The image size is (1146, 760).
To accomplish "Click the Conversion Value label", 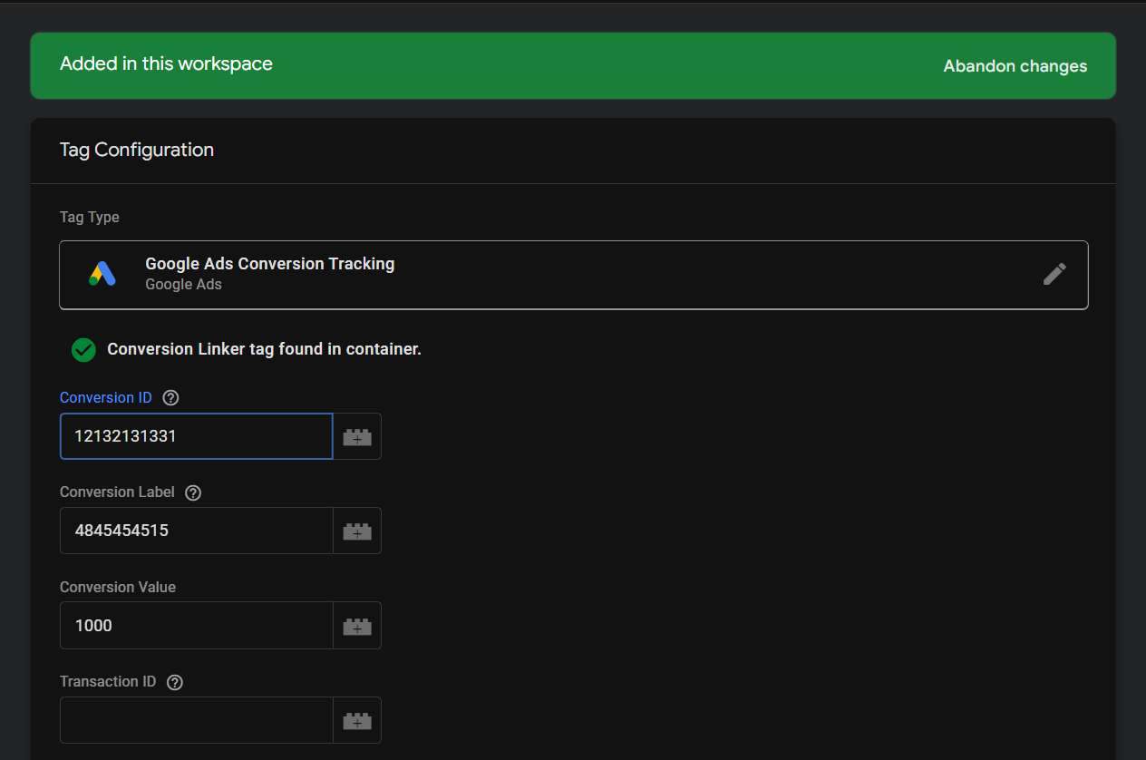I will [x=118, y=587].
